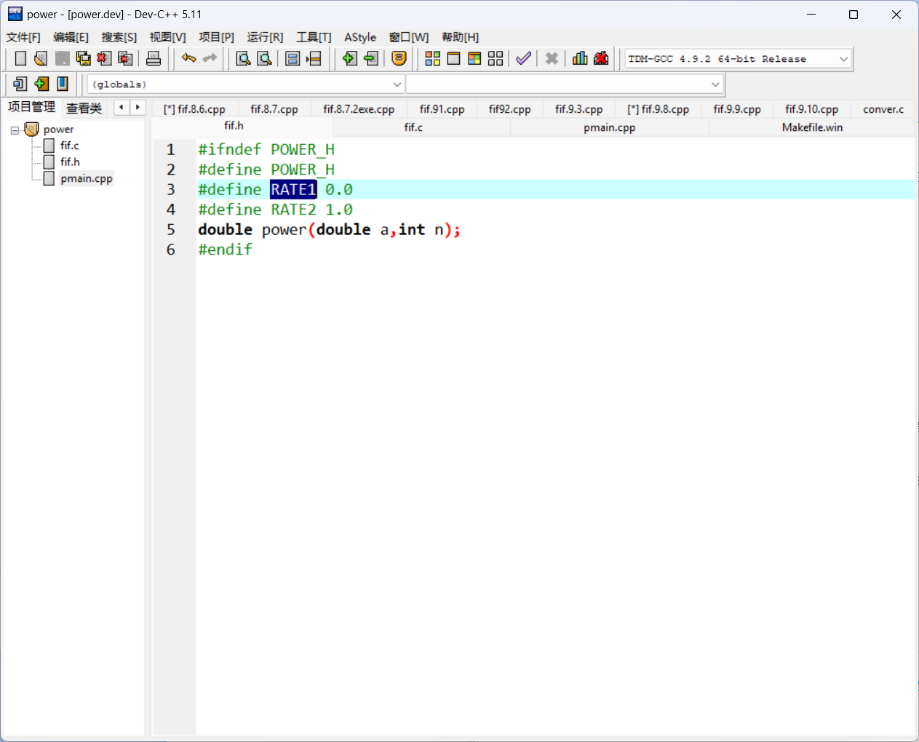Click the Goto bookmark blue icon

[63, 84]
